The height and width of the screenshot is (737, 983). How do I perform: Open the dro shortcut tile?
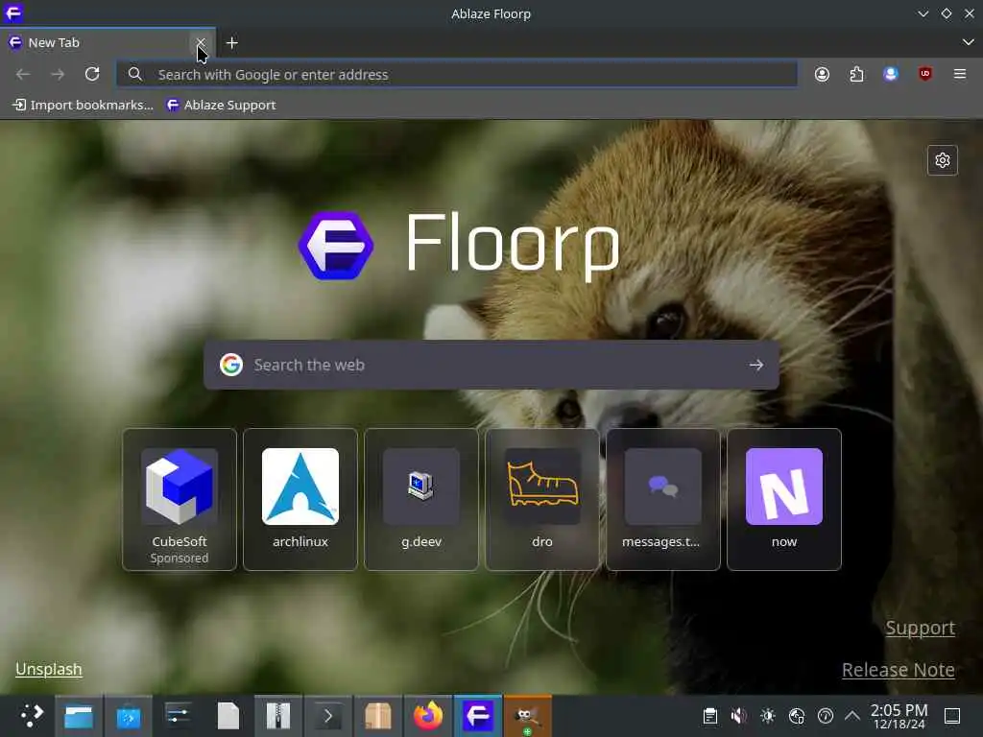click(542, 499)
